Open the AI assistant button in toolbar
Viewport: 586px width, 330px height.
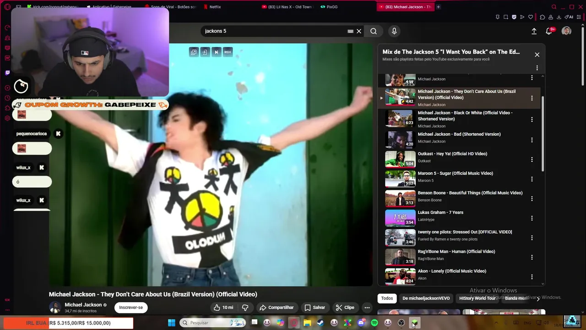[x=569, y=17]
